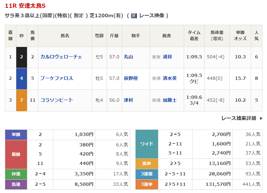Click the クビ margin cell
Screen dimensions: 267x193
(194, 82)
